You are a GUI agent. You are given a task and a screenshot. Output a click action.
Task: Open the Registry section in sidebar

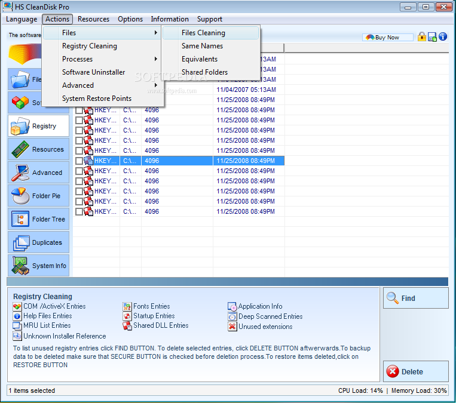tap(38, 126)
